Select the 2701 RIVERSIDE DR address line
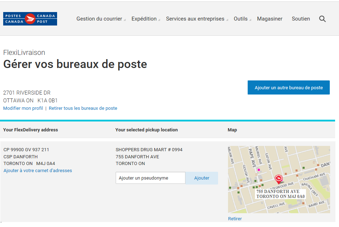The image size is (339, 227). (x=27, y=93)
